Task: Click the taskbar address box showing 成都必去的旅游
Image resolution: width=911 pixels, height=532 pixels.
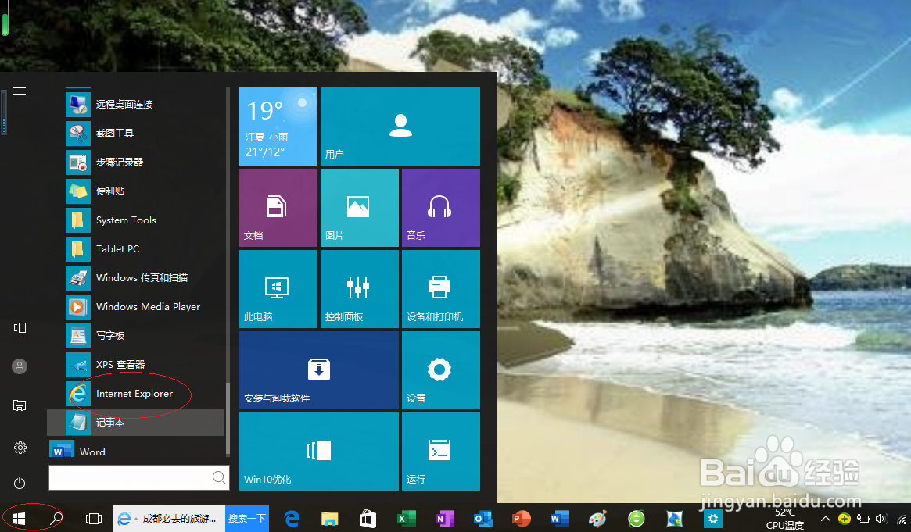Action: [168, 518]
